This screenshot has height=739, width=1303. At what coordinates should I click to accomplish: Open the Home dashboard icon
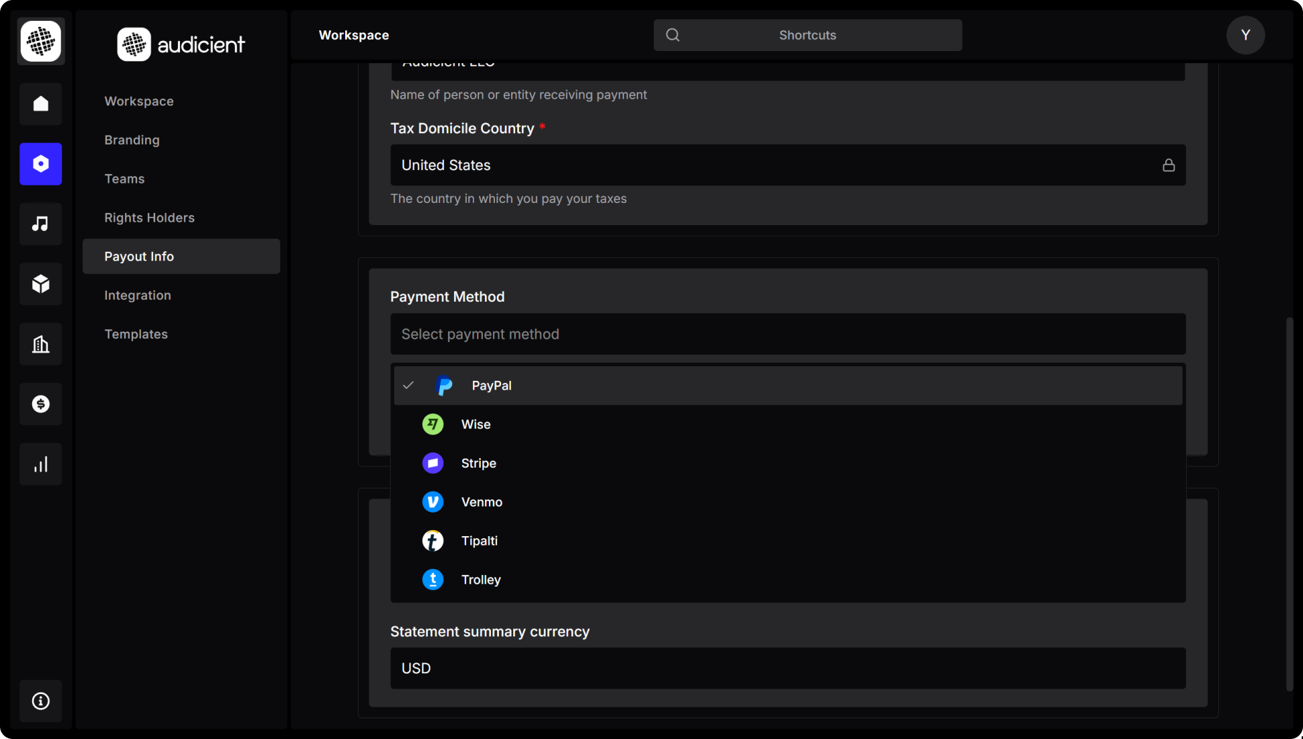(x=40, y=104)
